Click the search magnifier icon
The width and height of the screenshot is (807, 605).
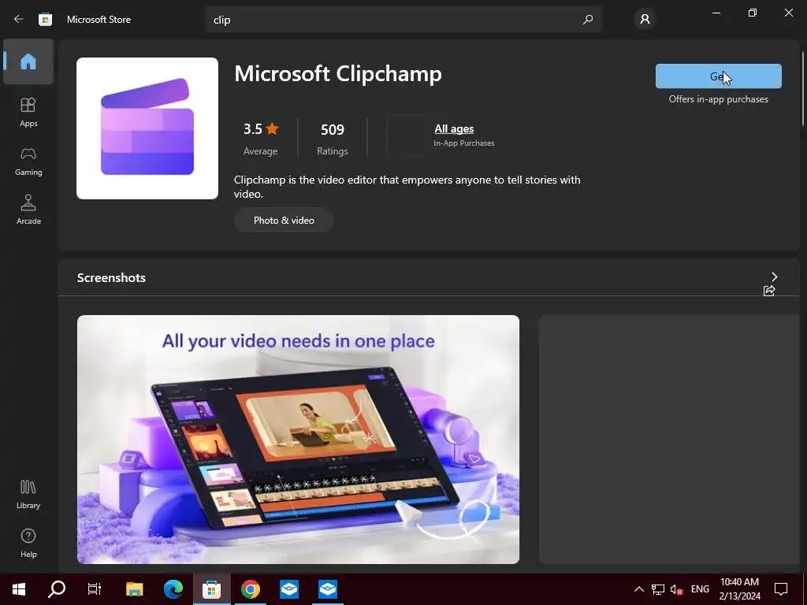pos(588,20)
